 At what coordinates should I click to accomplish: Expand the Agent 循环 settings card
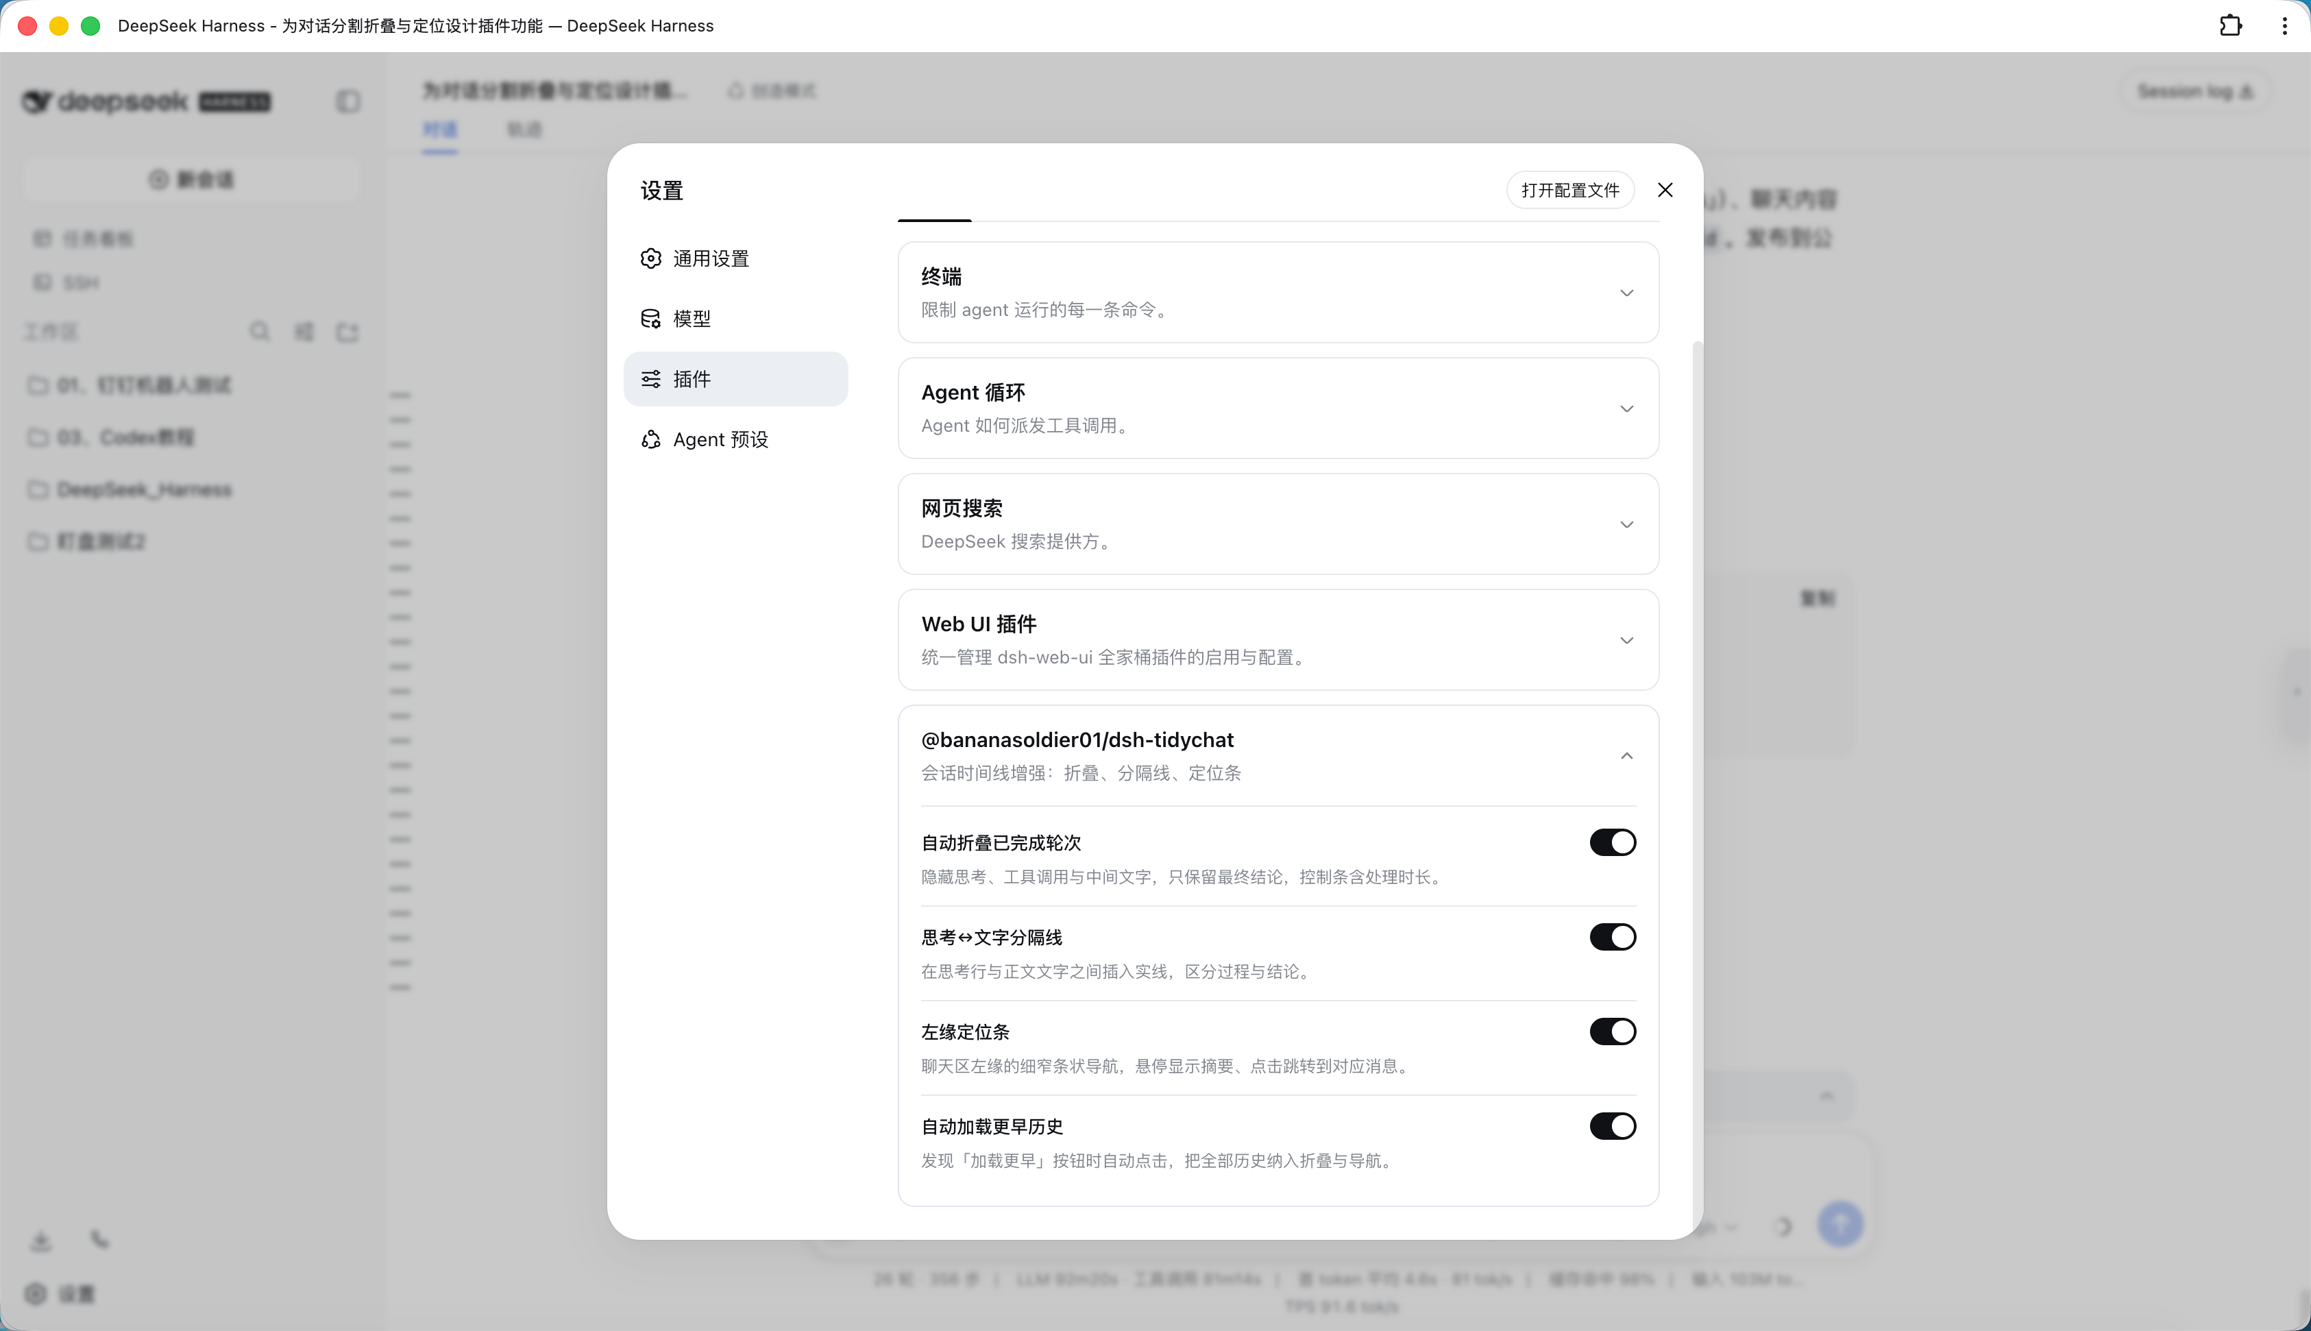click(1278, 408)
